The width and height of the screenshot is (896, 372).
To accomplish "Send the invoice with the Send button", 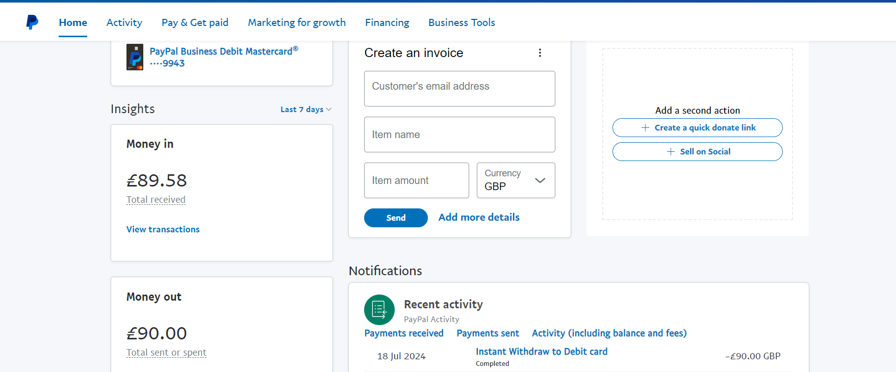I will pos(396,218).
